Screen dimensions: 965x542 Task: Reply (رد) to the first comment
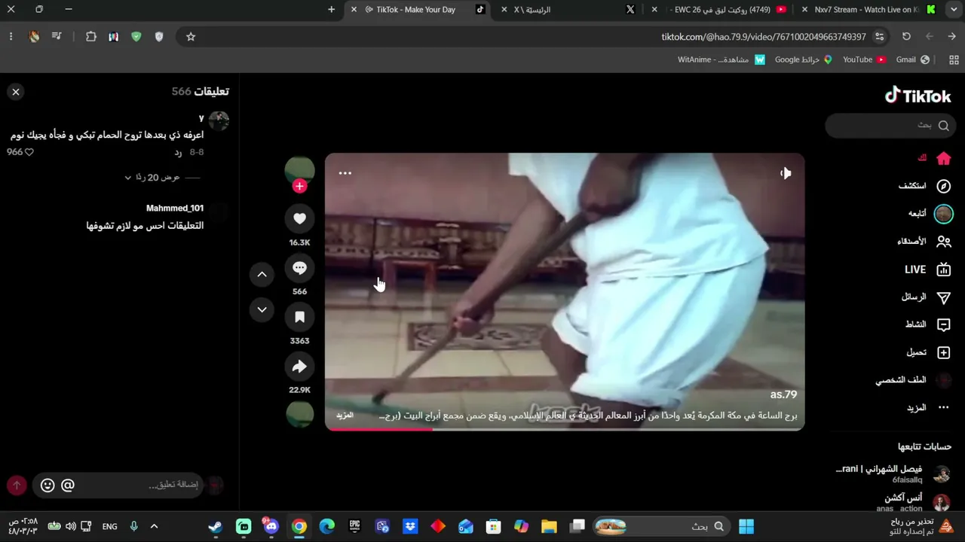click(x=179, y=152)
